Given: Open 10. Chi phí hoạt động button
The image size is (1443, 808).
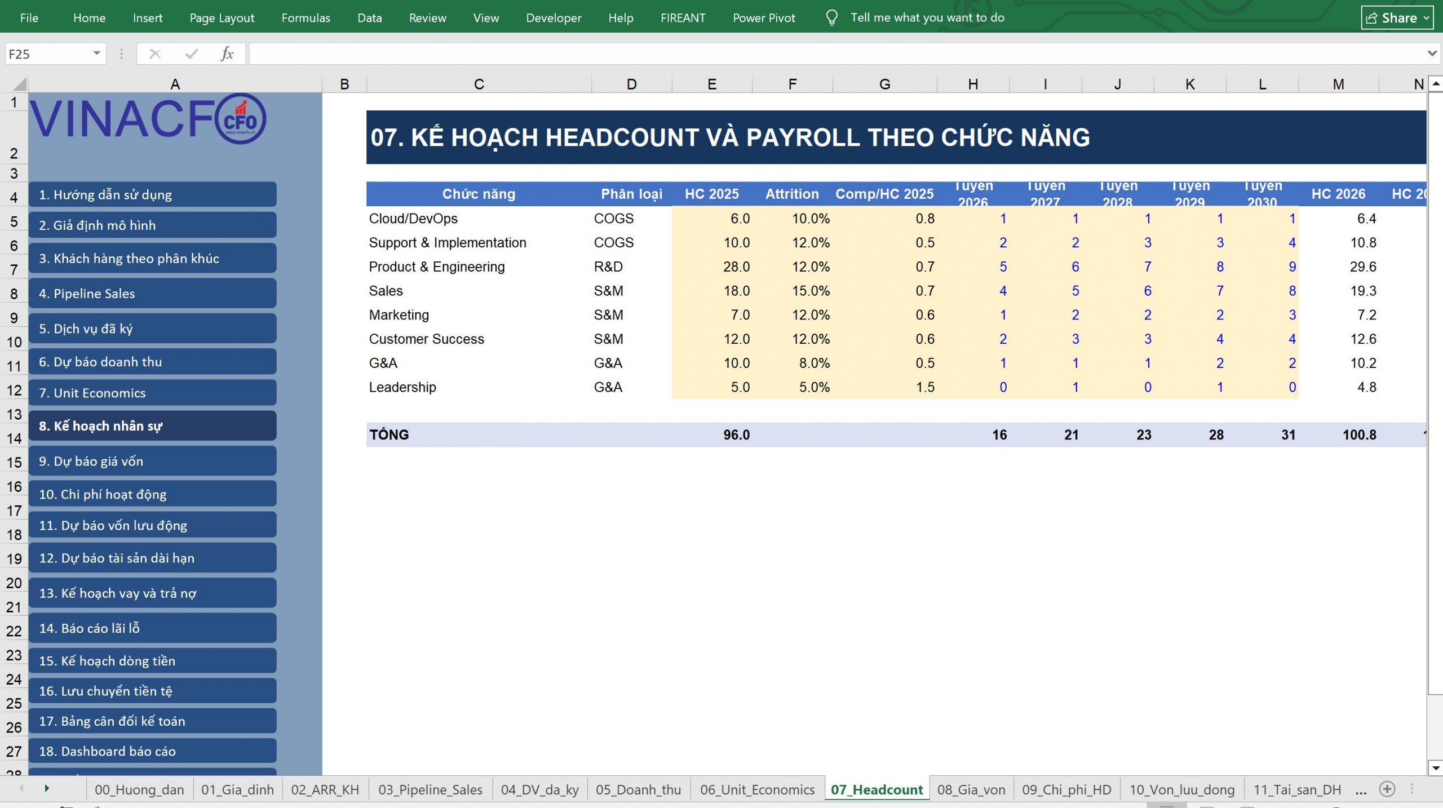Looking at the screenshot, I should tap(152, 494).
